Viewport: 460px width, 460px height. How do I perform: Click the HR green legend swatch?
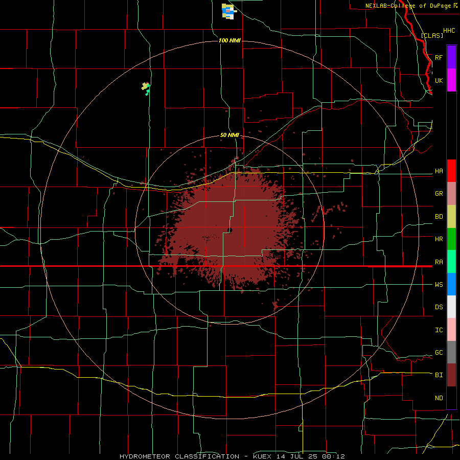[x=451, y=239]
